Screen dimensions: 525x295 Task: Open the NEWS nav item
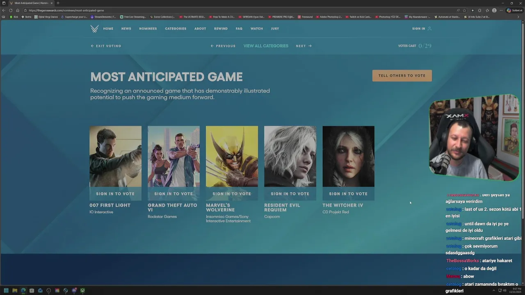(x=126, y=29)
